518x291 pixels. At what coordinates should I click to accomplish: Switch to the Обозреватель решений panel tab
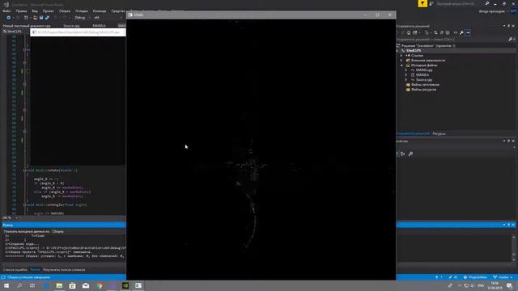(413, 133)
